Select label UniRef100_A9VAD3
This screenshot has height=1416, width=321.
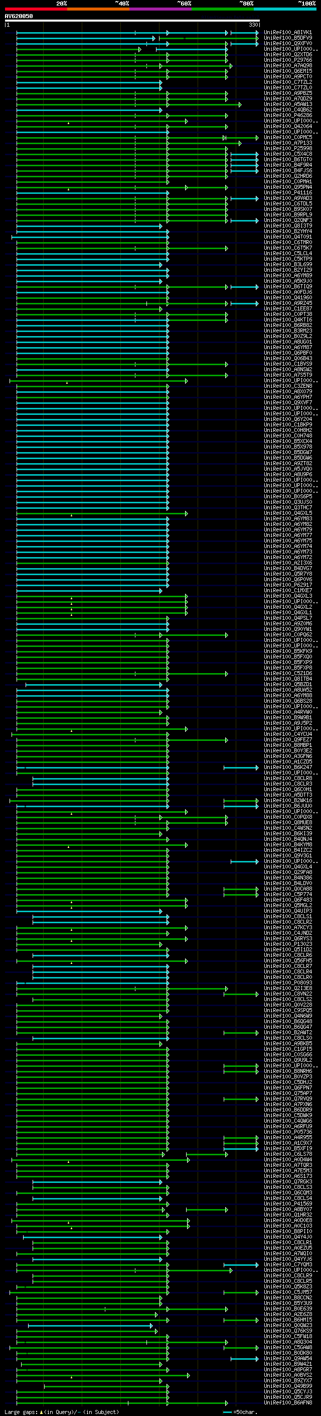tap(287, 198)
